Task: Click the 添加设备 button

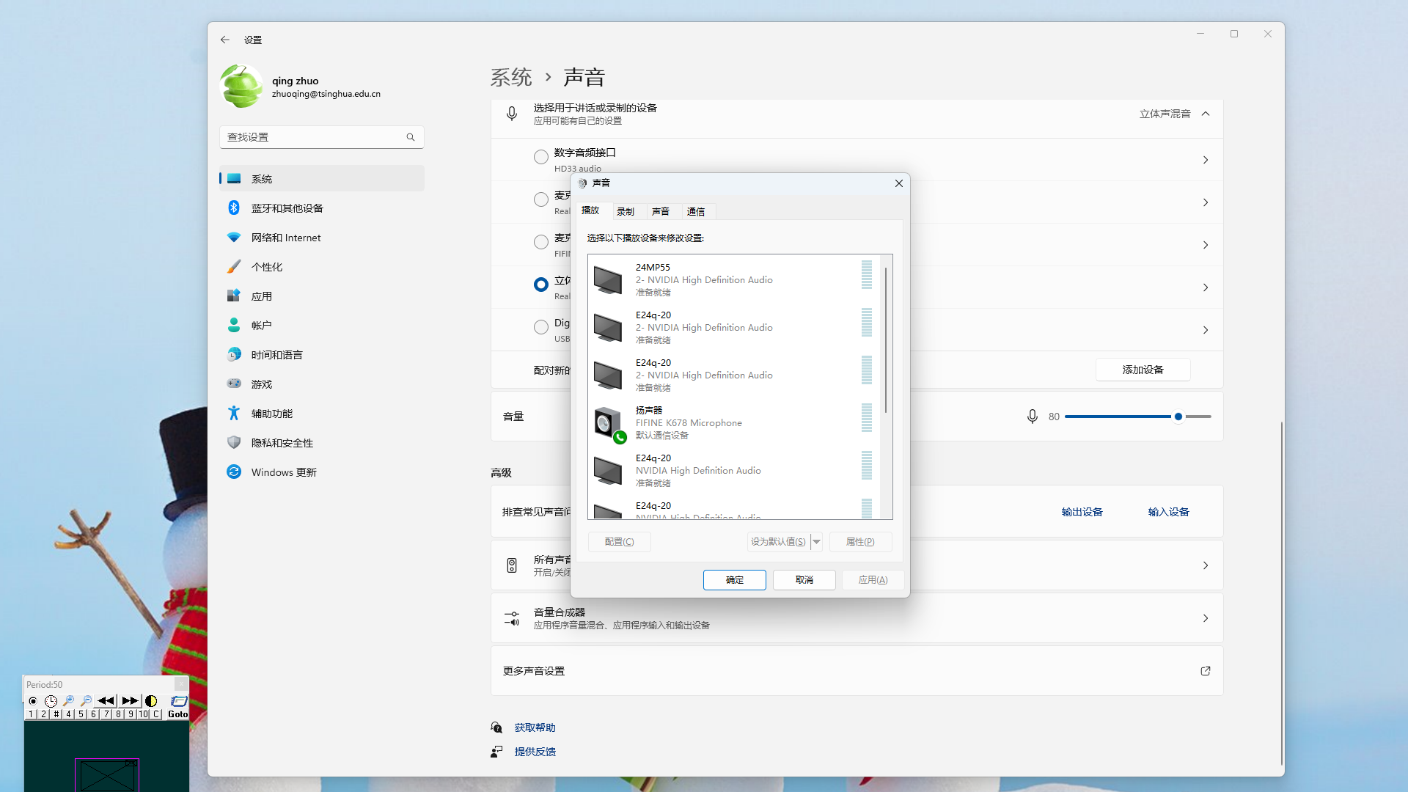Action: click(1143, 370)
